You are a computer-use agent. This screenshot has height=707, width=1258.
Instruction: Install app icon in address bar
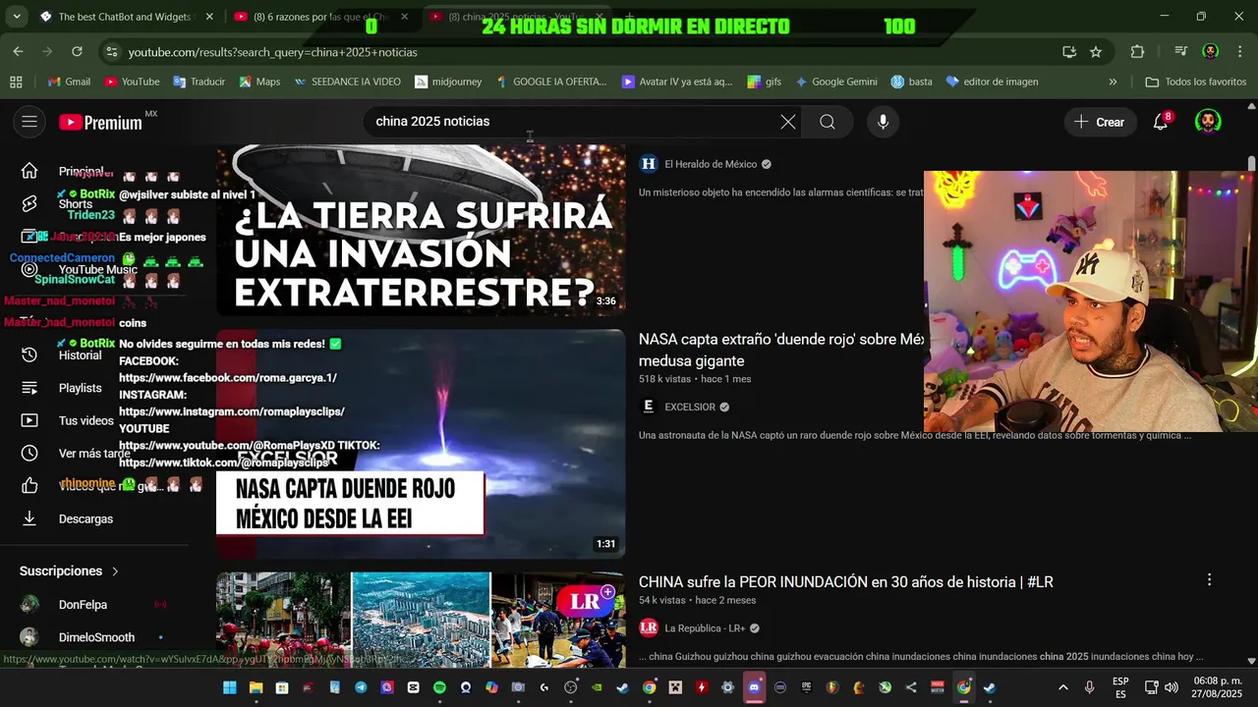coord(1069,52)
